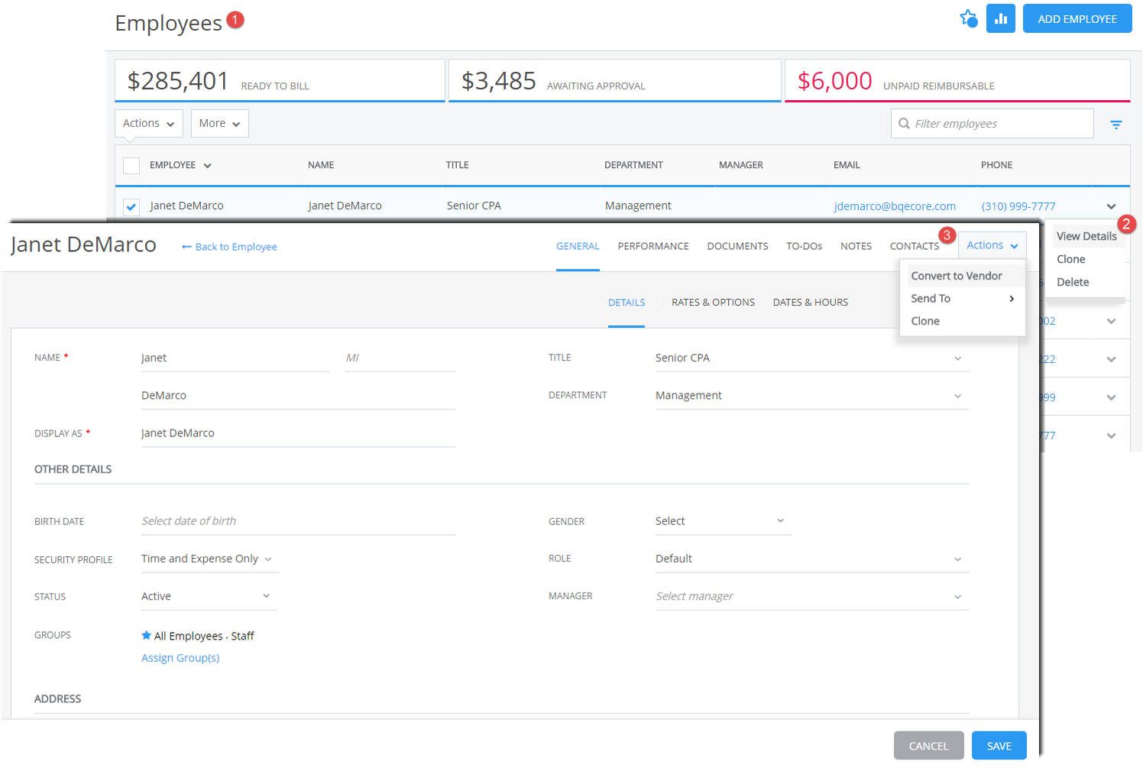Click the search magnifier in Filter employees

pos(904,124)
